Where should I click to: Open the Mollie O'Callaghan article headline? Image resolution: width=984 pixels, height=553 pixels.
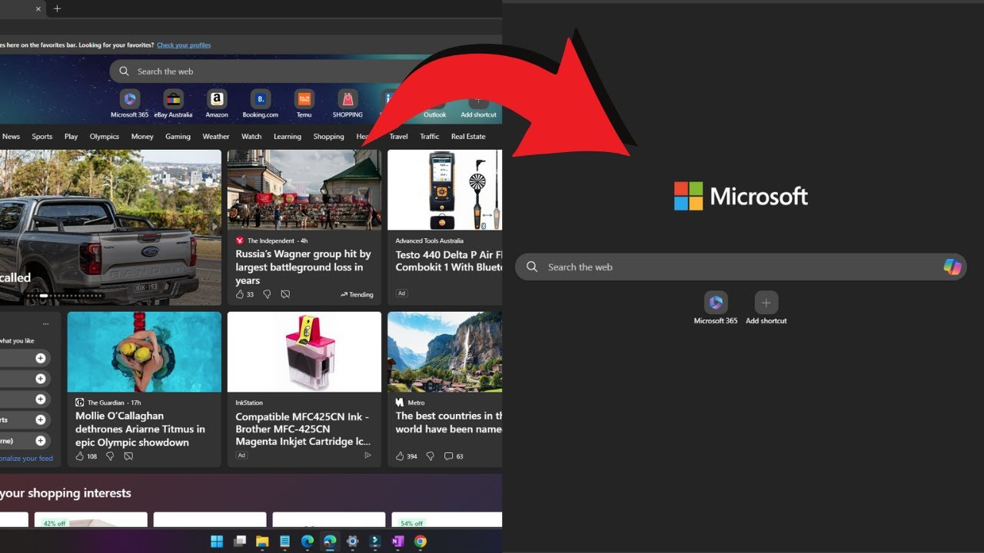(x=140, y=429)
